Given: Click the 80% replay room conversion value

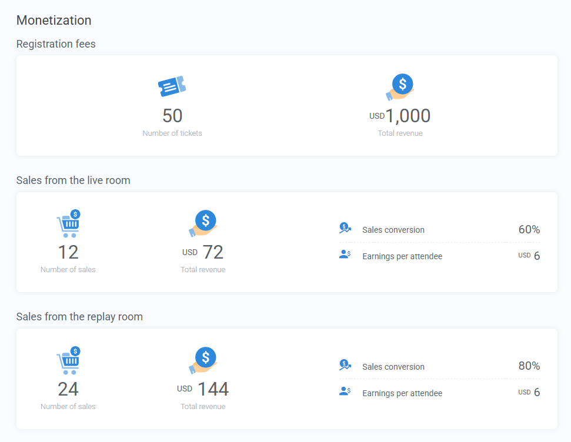Looking at the screenshot, I should pyautogui.click(x=530, y=366).
